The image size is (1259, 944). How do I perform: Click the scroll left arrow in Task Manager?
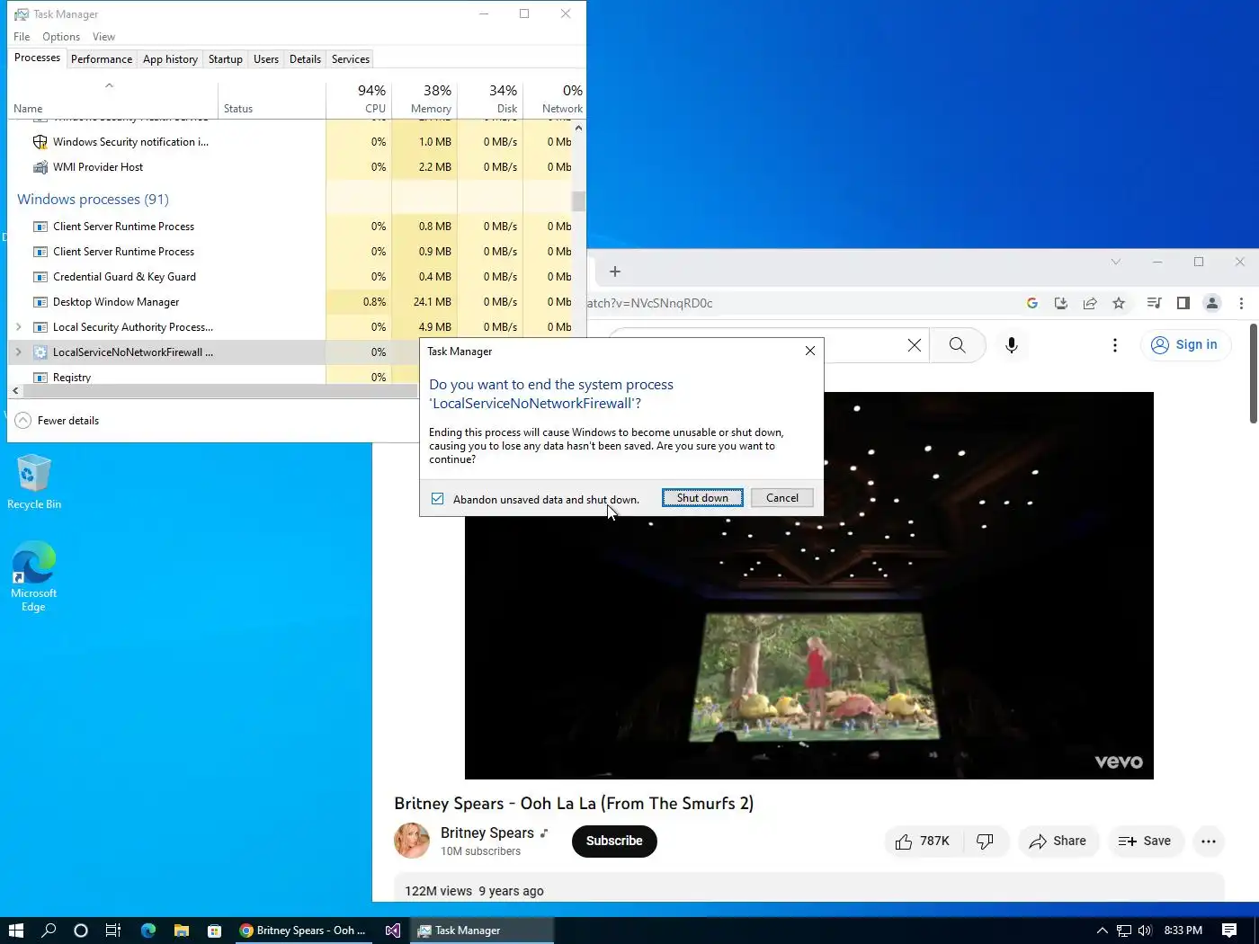pyautogui.click(x=15, y=390)
